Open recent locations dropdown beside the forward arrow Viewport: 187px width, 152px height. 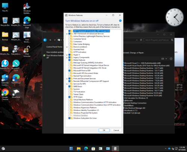click(x=55, y=40)
